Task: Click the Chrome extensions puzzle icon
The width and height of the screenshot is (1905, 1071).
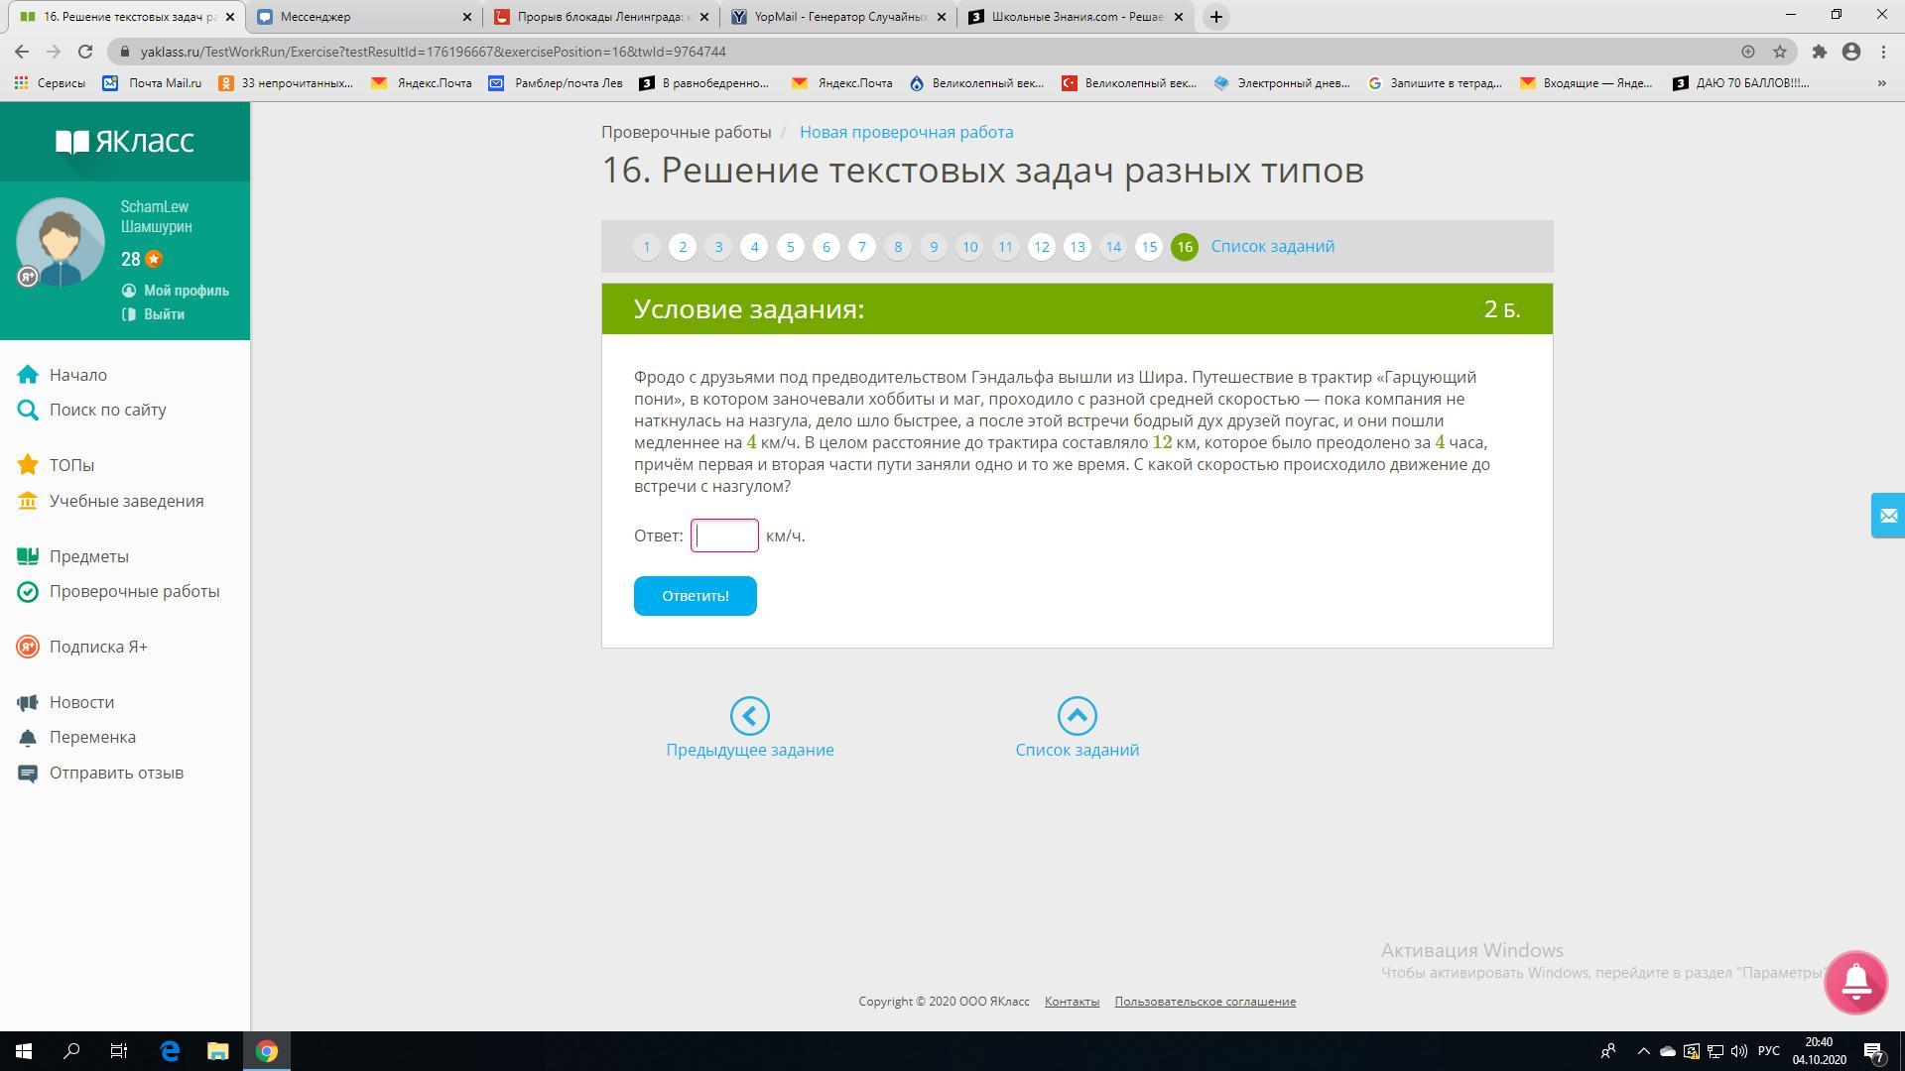Action: click(x=1819, y=52)
